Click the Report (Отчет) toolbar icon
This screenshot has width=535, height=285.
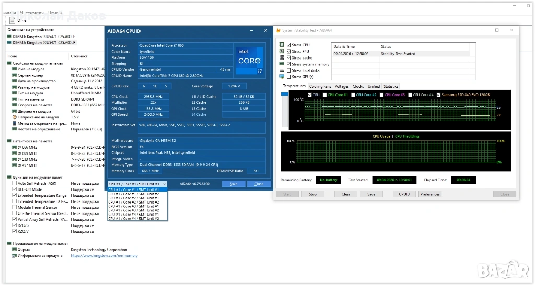(x=12, y=20)
